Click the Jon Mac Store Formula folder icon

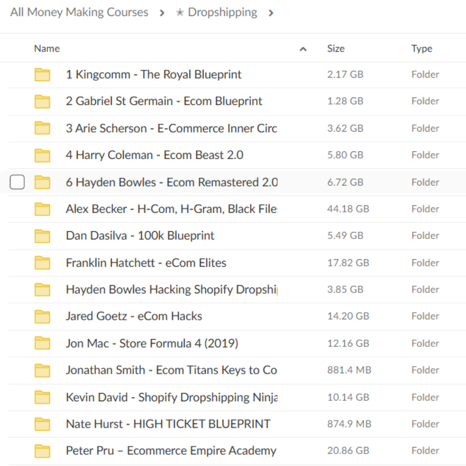42,343
